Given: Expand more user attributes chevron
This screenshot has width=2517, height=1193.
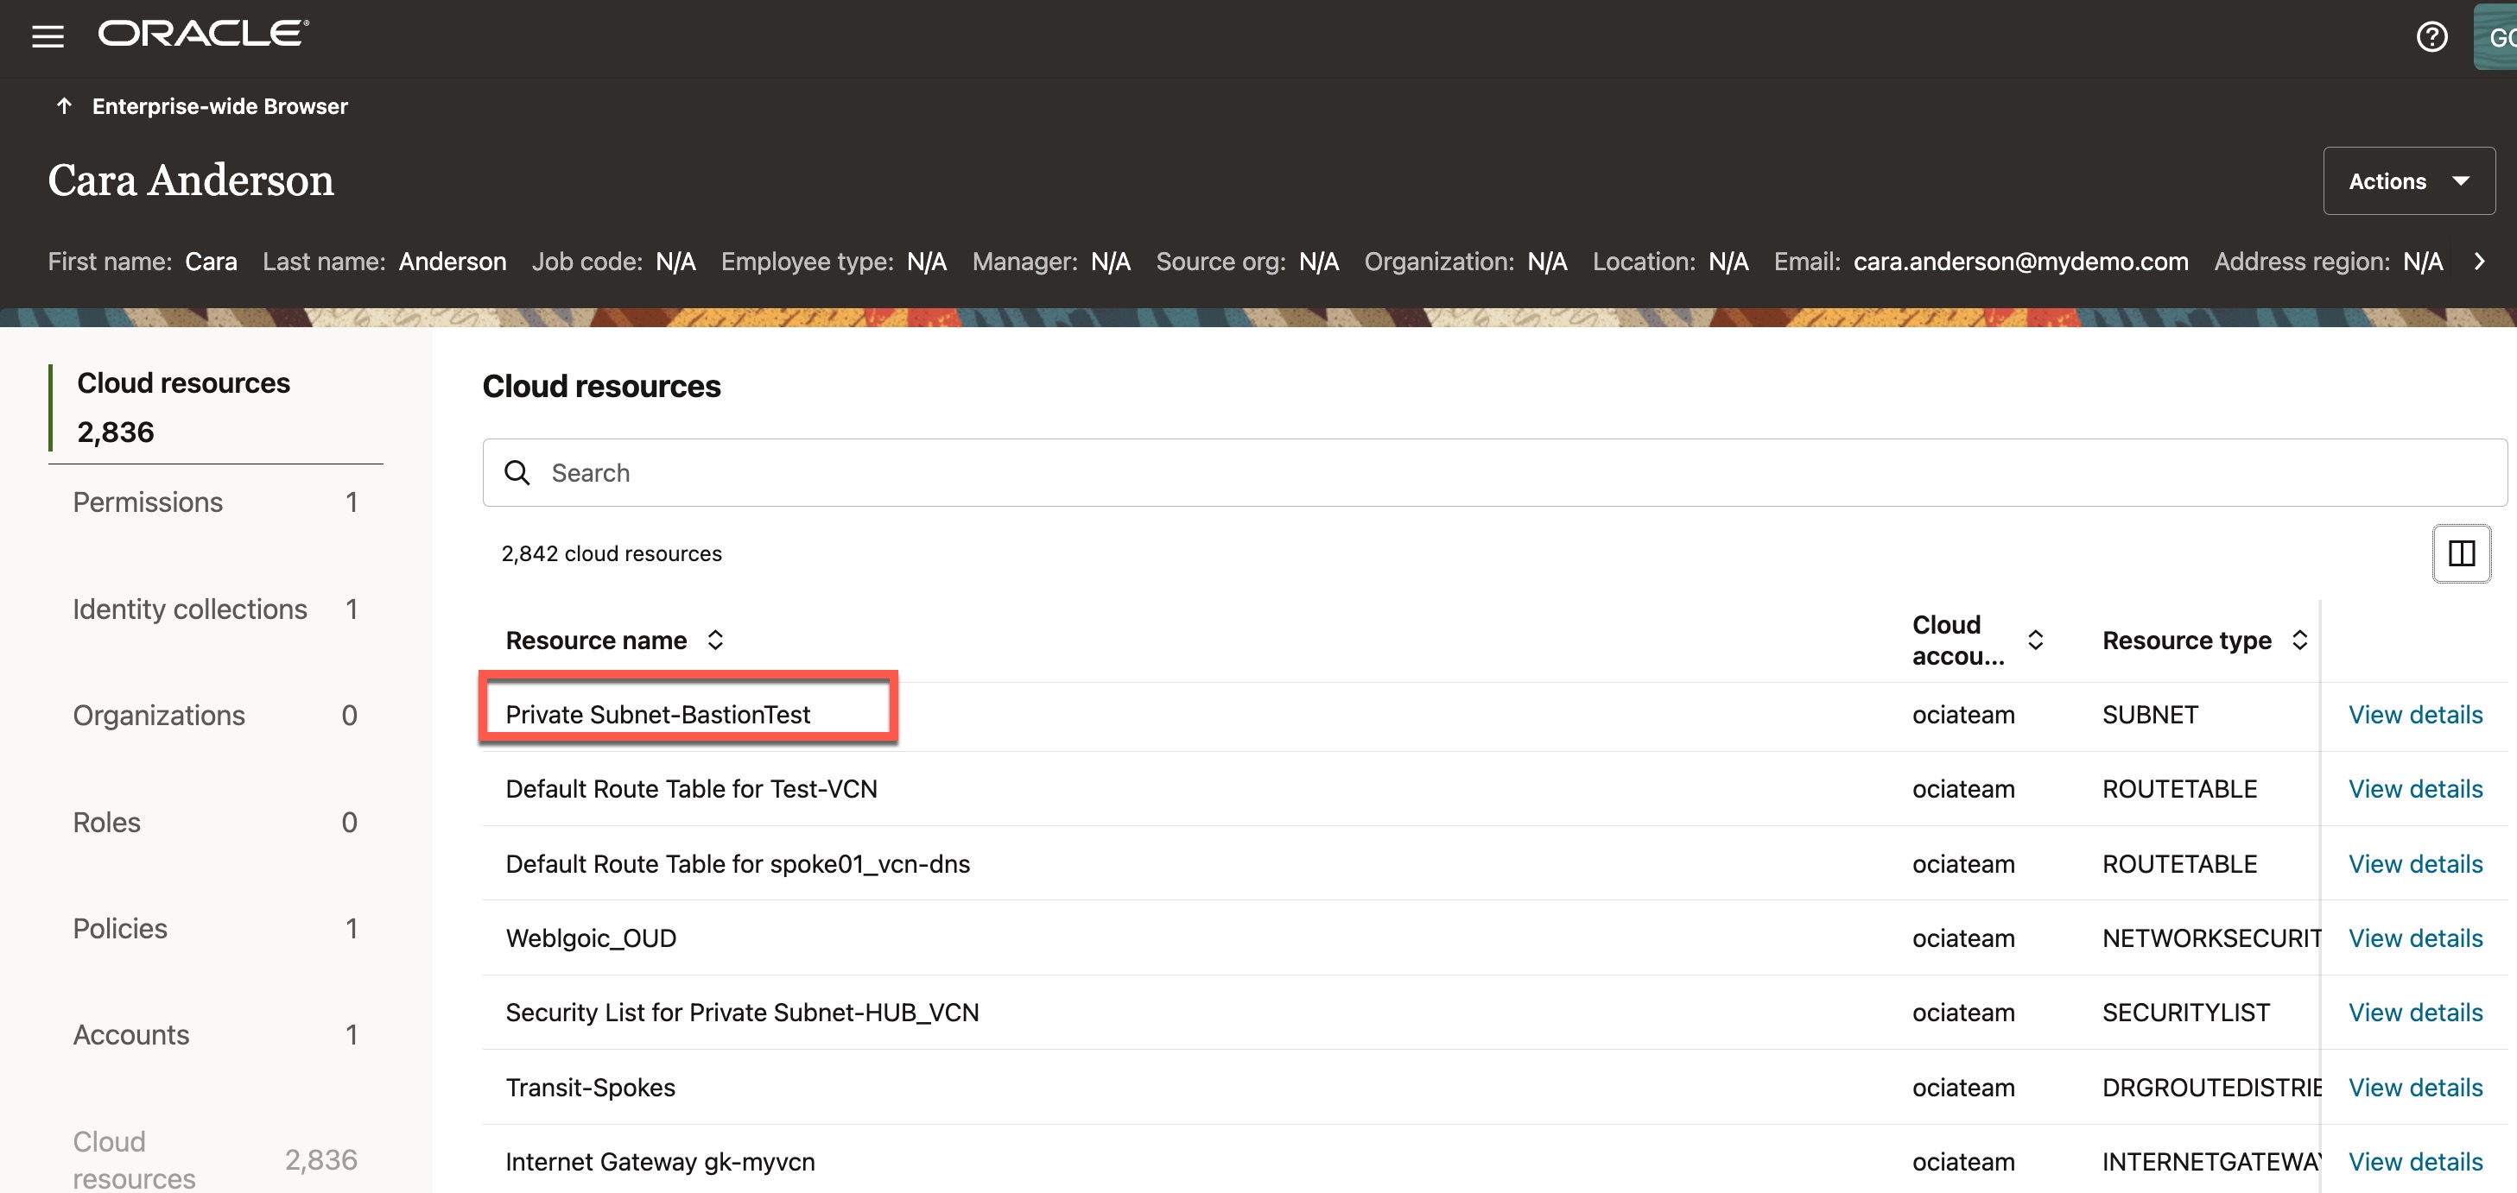Looking at the screenshot, I should click(2479, 262).
